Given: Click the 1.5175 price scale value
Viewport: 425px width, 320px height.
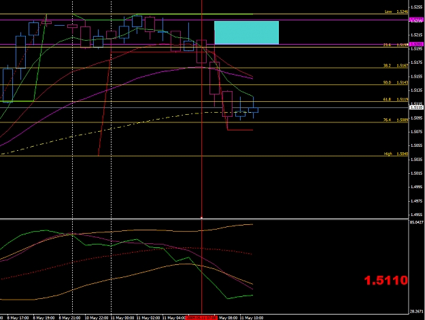Looking at the screenshot, I should (417, 63).
